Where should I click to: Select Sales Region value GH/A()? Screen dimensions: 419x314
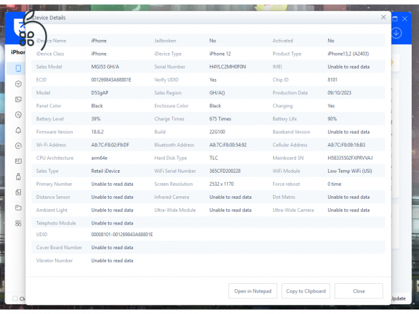tap(217, 93)
